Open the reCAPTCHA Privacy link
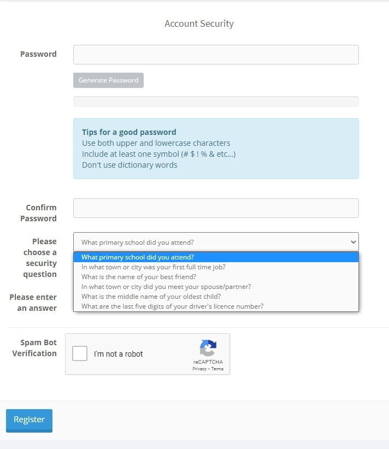 (x=199, y=369)
